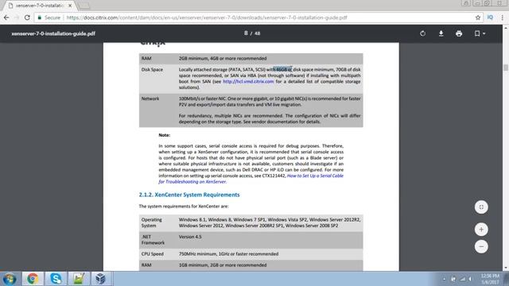The image size is (509, 286).
Task: Click the 750MHz minimum CPU text
Action: click(228, 254)
